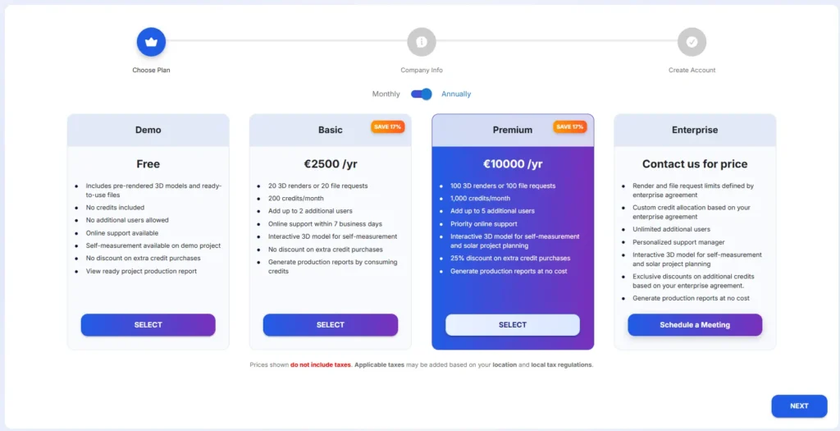Select the Annually billing label
Viewport: 840px width, 431px height.
pyautogui.click(x=456, y=94)
